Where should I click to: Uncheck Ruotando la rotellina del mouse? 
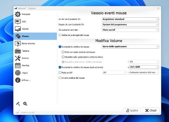tap(60, 47)
